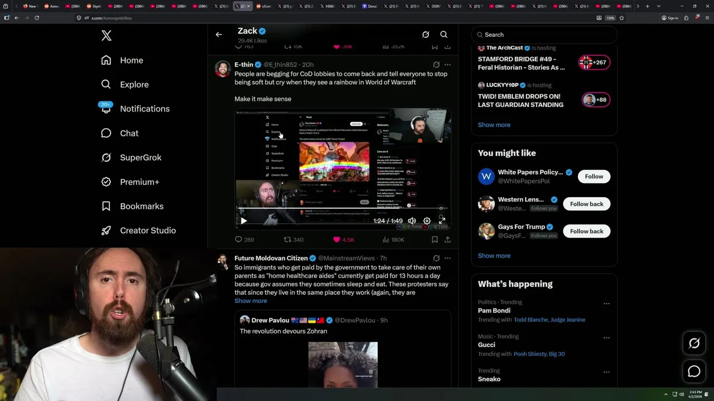List all browser tabs dropdown arrow
The image size is (714, 401).
pyautogui.click(x=658, y=6)
